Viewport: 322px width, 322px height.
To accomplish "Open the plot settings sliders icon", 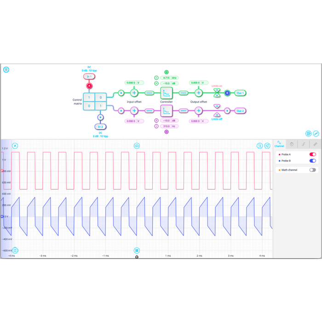I will coord(267,146).
